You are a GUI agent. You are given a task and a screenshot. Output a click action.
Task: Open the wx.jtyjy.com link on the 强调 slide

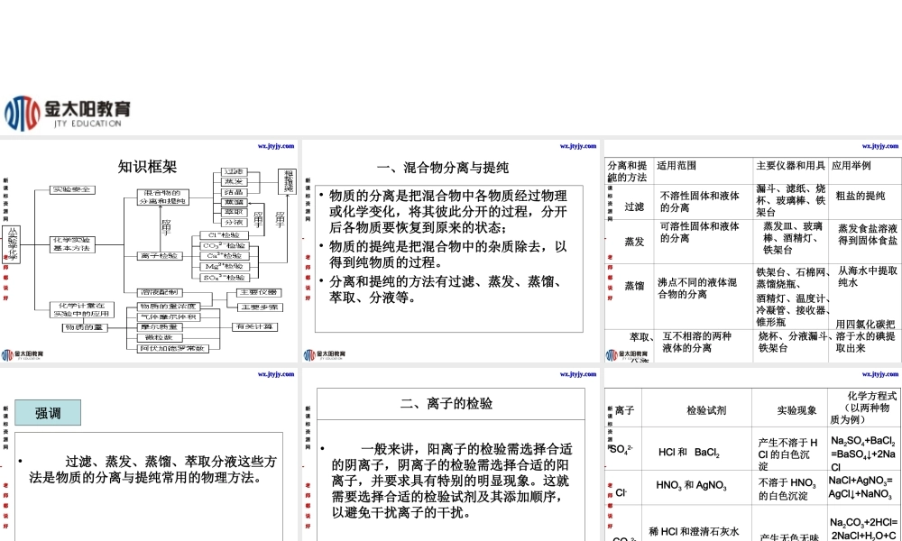pyautogui.click(x=276, y=374)
